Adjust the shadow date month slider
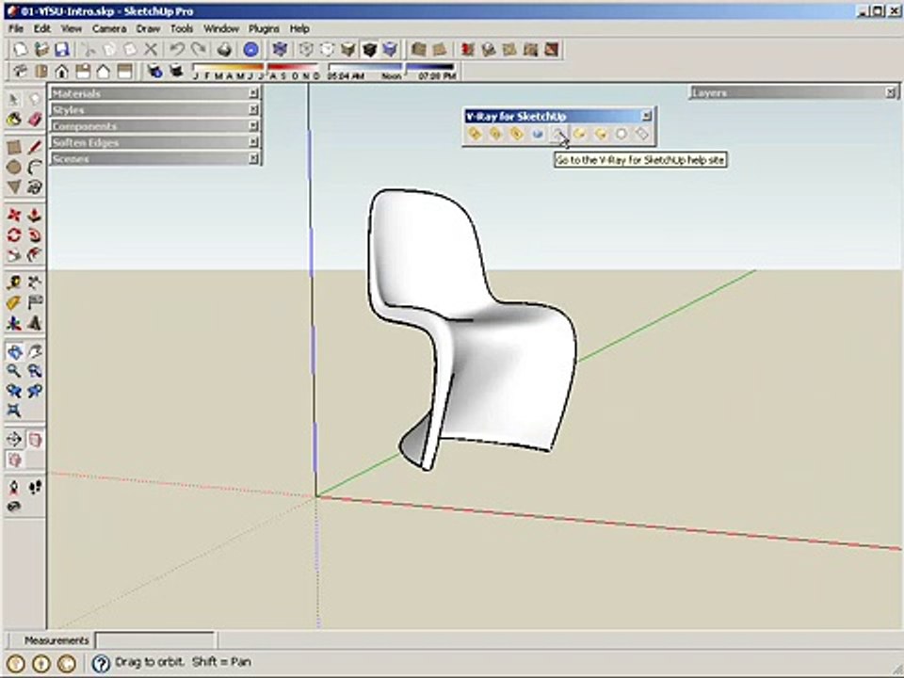Viewport: 904px width, 678px height. 256,72
